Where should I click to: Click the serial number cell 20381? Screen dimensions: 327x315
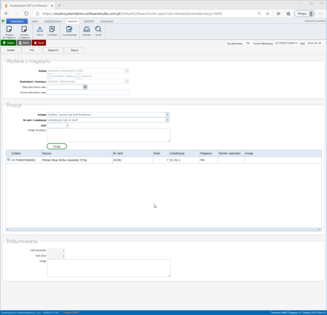tap(132, 160)
